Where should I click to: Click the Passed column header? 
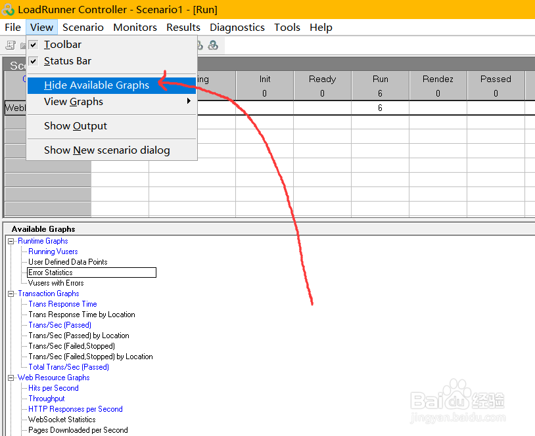pos(496,85)
